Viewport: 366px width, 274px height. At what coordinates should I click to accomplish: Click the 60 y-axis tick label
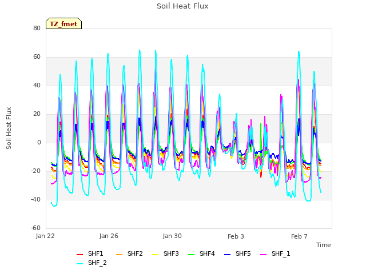point(37,57)
